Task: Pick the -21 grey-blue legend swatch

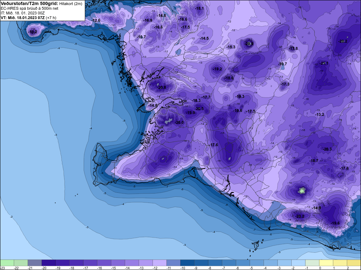Action: click(x=35, y=263)
